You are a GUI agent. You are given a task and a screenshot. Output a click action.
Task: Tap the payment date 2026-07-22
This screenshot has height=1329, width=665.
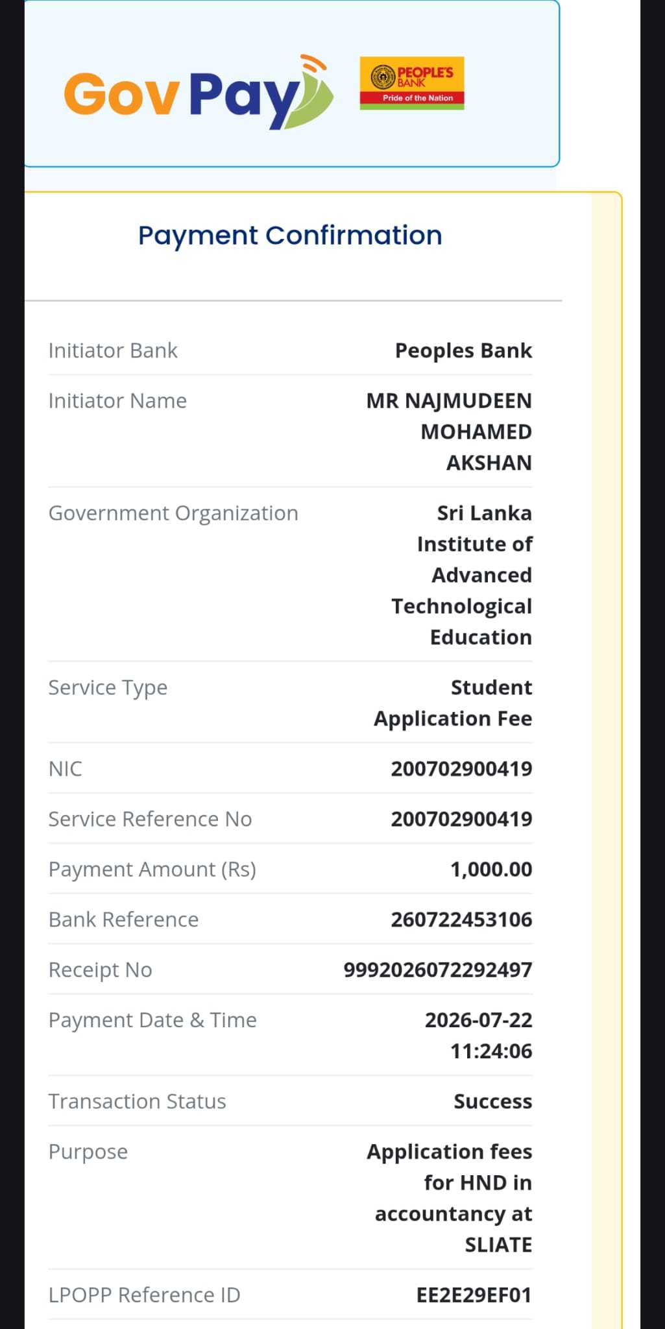click(478, 1020)
